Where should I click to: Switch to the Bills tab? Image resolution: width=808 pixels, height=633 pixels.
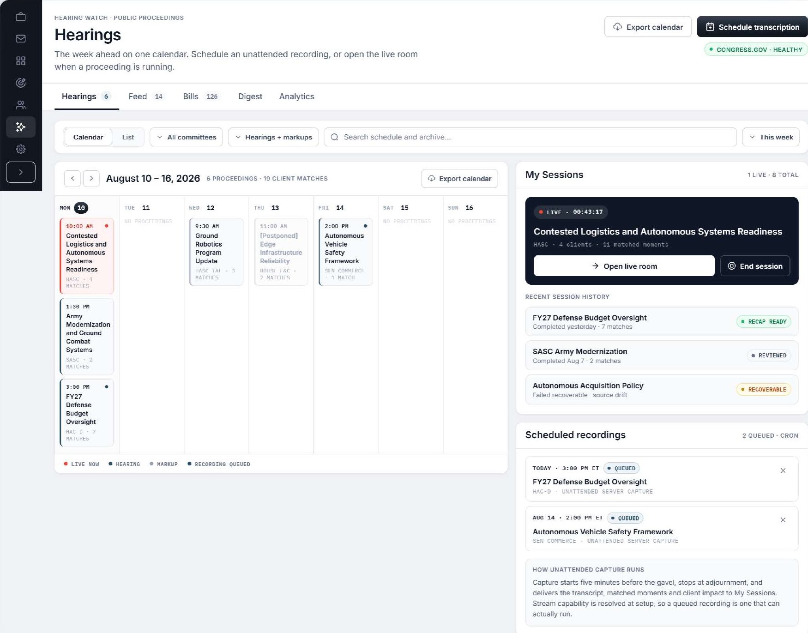[x=200, y=96]
